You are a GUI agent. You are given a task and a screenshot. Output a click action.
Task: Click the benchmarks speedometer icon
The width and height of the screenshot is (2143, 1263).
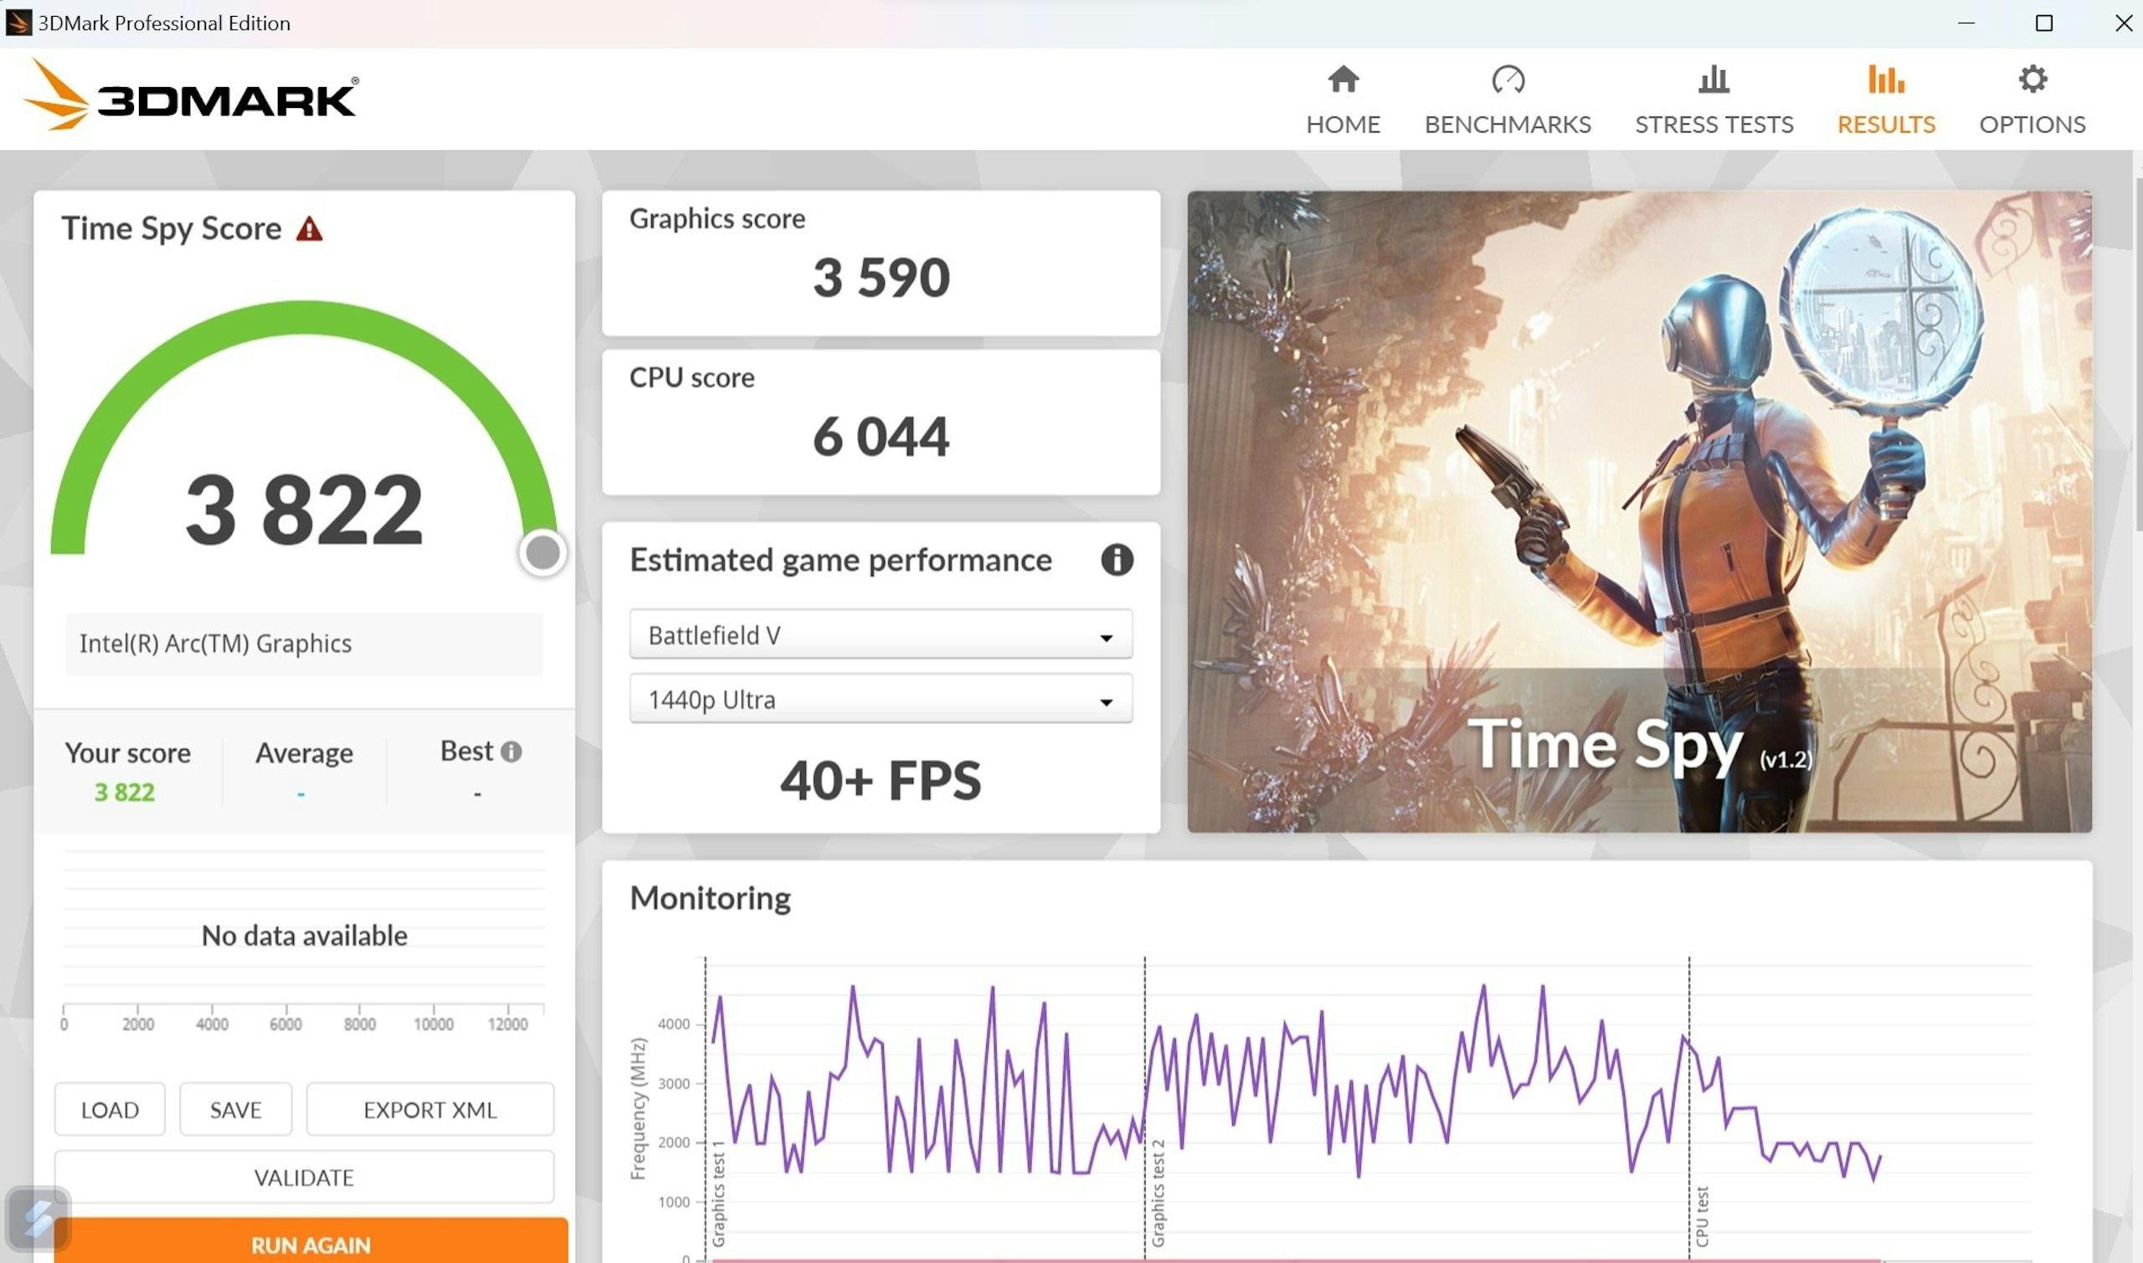tap(1508, 80)
